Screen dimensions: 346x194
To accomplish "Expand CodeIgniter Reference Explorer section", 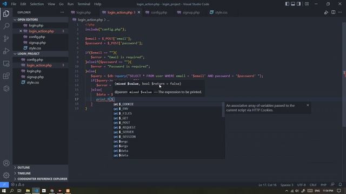I will pos(41,179).
